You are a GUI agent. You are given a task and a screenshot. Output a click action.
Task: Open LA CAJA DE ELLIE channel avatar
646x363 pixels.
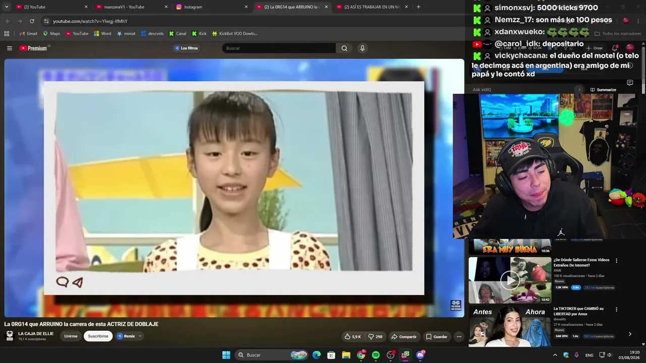[x=10, y=336]
